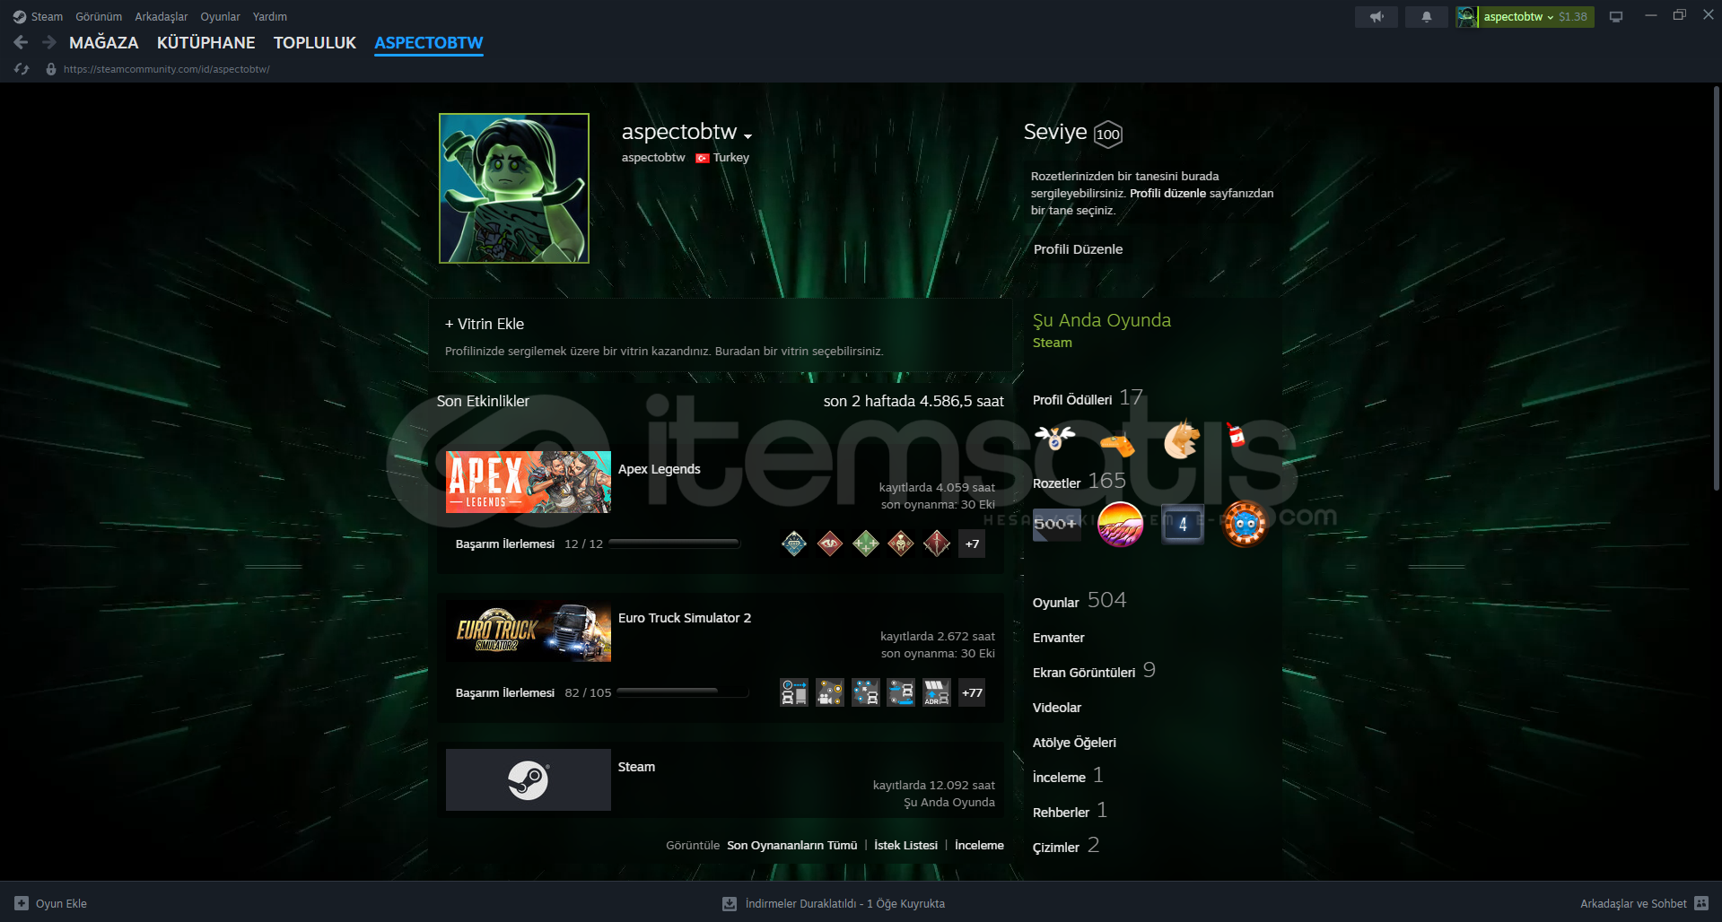Click the red drink cup award icon
Image resolution: width=1722 pixels, height=922 pixels.
pos(1237,436)
